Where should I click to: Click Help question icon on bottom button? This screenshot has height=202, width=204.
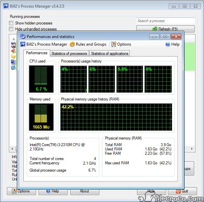tap(48, 191)
